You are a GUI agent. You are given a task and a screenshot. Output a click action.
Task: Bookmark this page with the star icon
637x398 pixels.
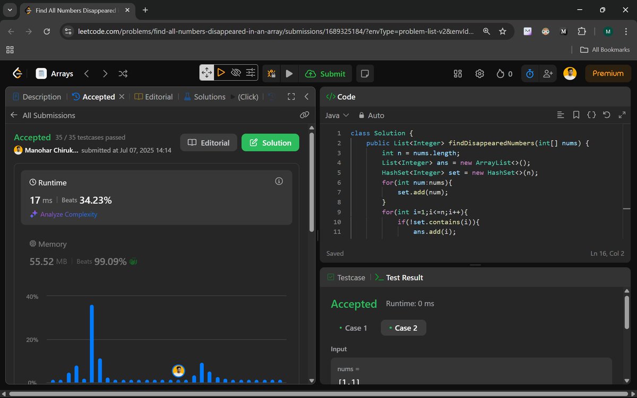503,31
